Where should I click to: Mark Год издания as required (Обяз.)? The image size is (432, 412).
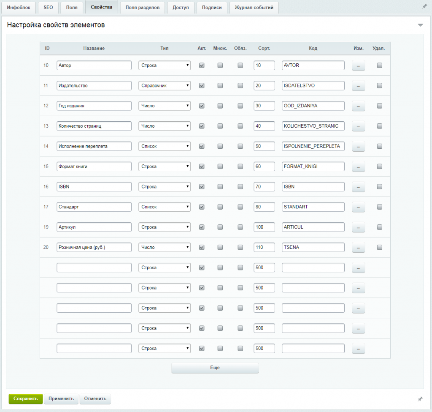[240, 106]
